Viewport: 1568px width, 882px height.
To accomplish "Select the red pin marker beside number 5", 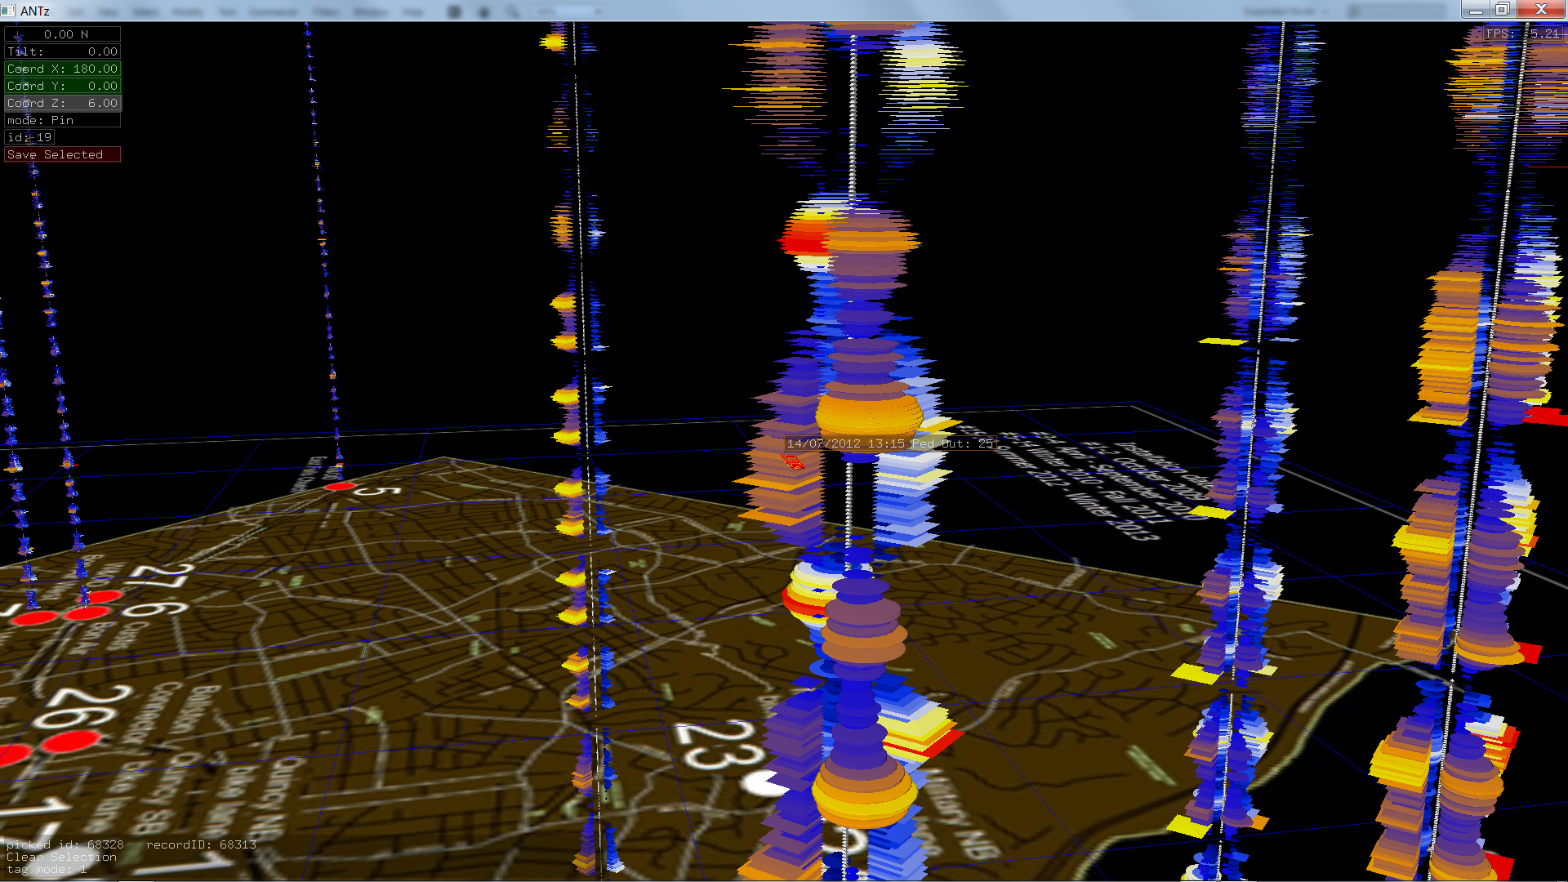I will pyautogui.click(x=340, y=487).
